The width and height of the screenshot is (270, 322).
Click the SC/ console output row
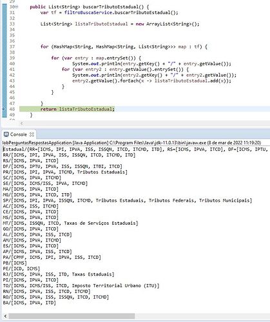coord(32,178)
